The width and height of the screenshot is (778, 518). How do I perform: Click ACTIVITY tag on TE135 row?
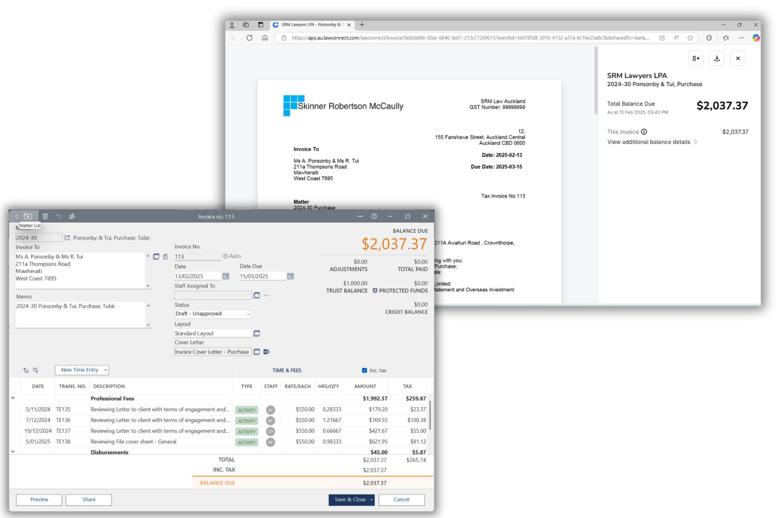247,410
